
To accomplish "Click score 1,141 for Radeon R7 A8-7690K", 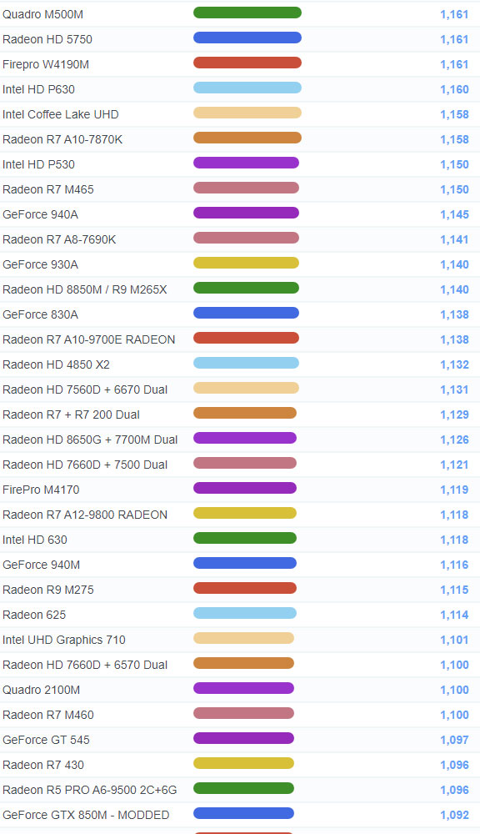I will 454,239.
